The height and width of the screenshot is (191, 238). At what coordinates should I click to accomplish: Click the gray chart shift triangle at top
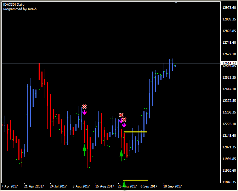pos(176,2)
